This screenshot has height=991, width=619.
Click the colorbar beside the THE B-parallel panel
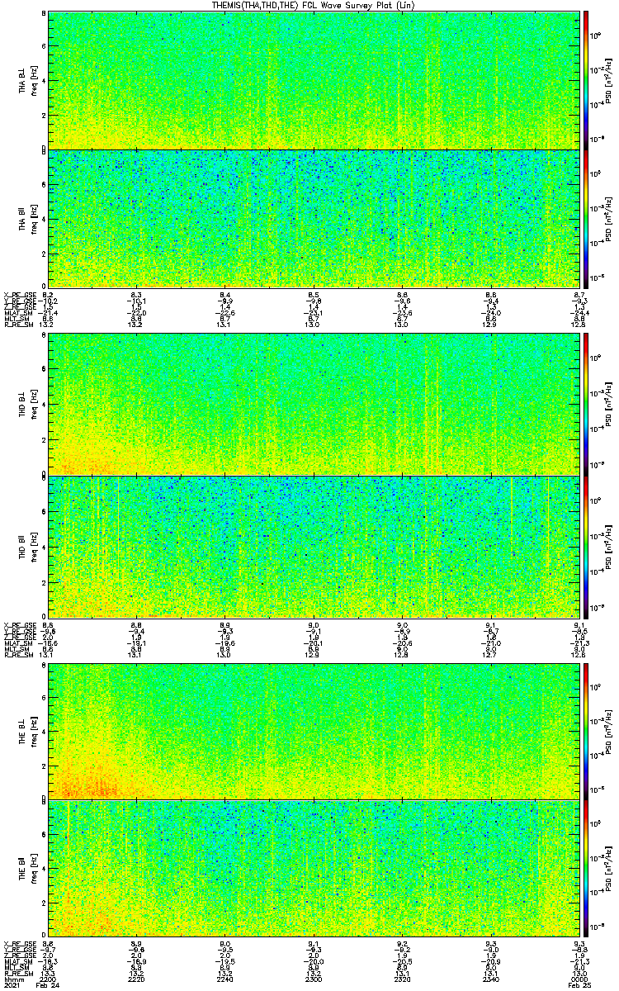(587, 869)
